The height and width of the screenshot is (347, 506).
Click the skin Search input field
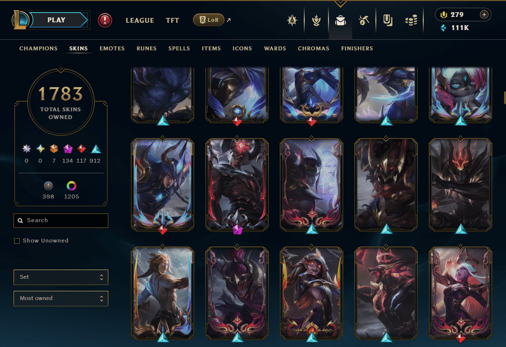pyautogui.click(x=61, y=221)
